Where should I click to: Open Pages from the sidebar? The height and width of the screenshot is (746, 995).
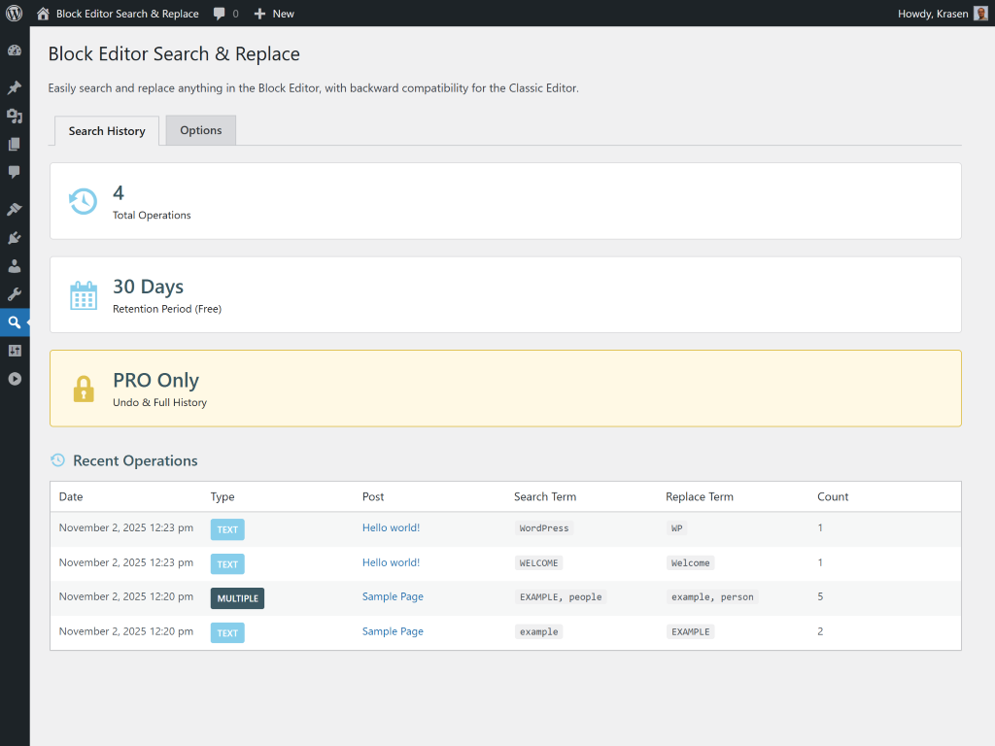coord(15,144)
